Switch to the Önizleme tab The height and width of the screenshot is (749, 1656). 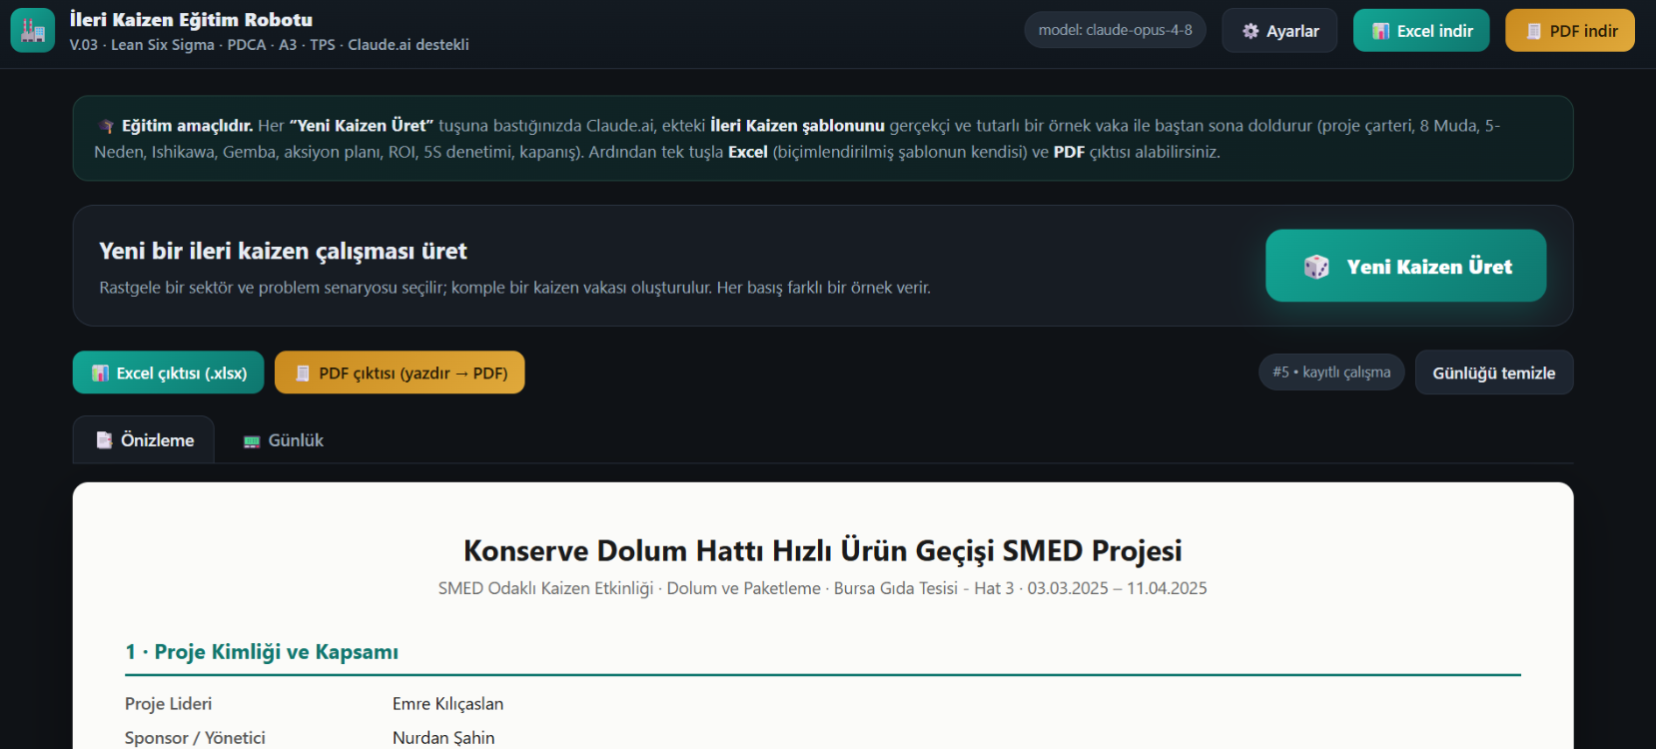(144, 439)
